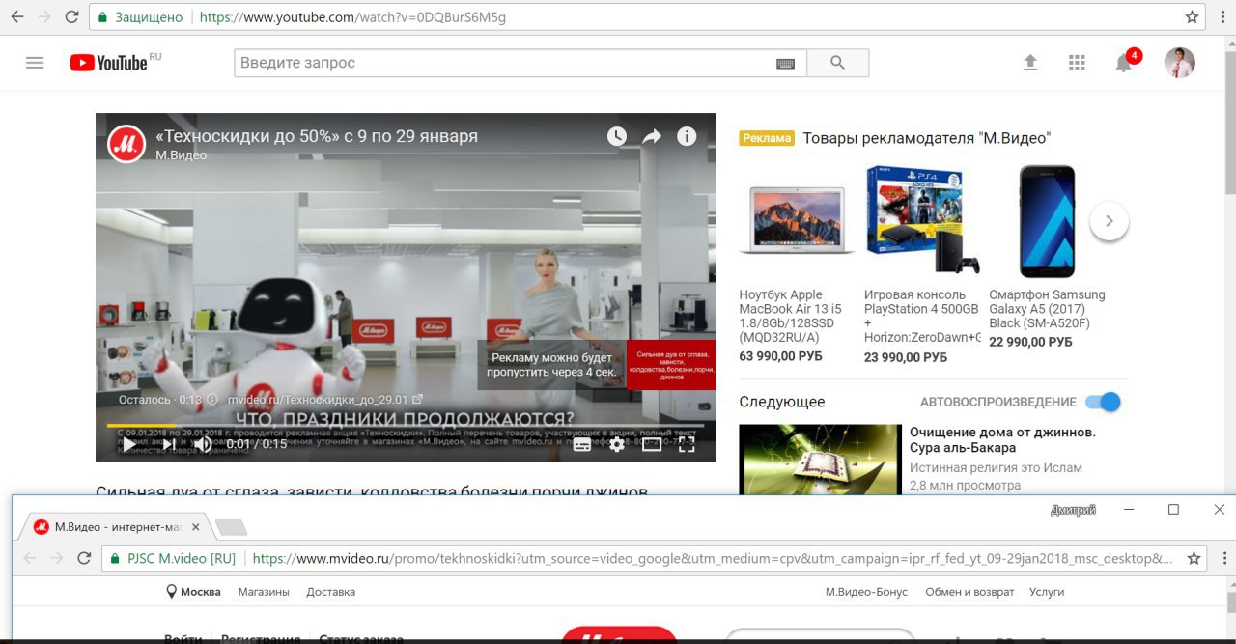This screenshot has height=644, width=1236.
Task: Open player settings gear
Action: 617,444
